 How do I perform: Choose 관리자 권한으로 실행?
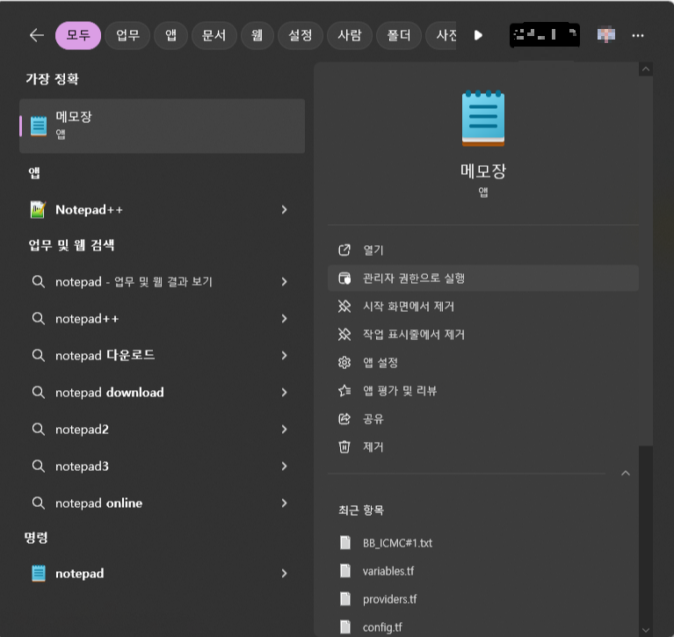(483, 279)
